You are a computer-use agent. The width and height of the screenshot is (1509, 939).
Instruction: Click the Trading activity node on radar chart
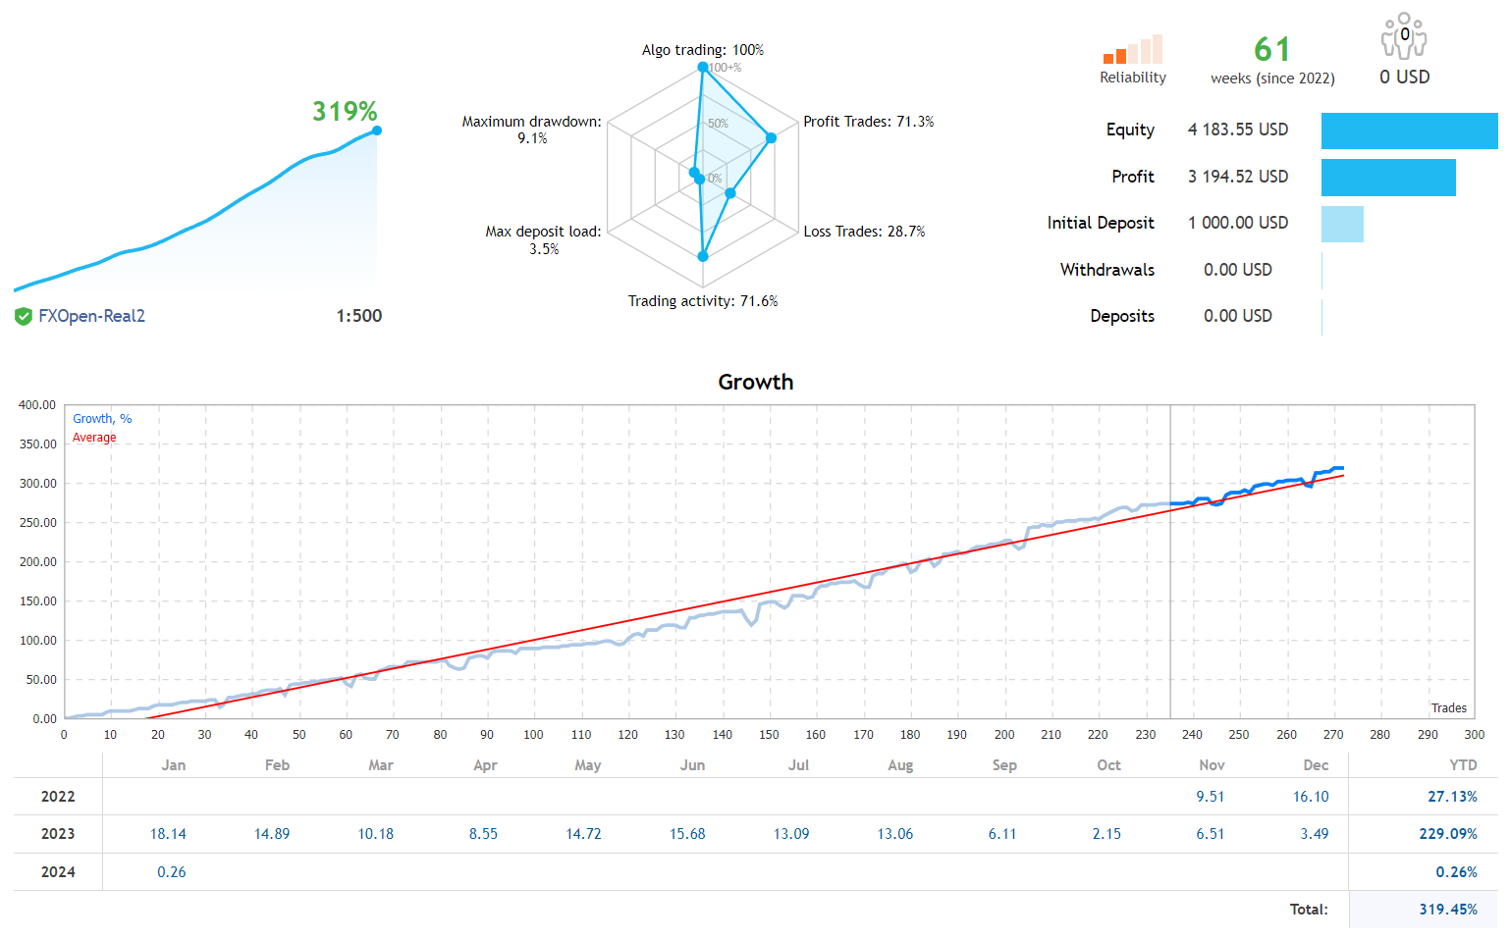703,255
